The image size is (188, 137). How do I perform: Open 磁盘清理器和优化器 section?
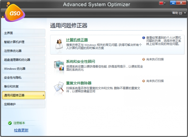[24, 60]
